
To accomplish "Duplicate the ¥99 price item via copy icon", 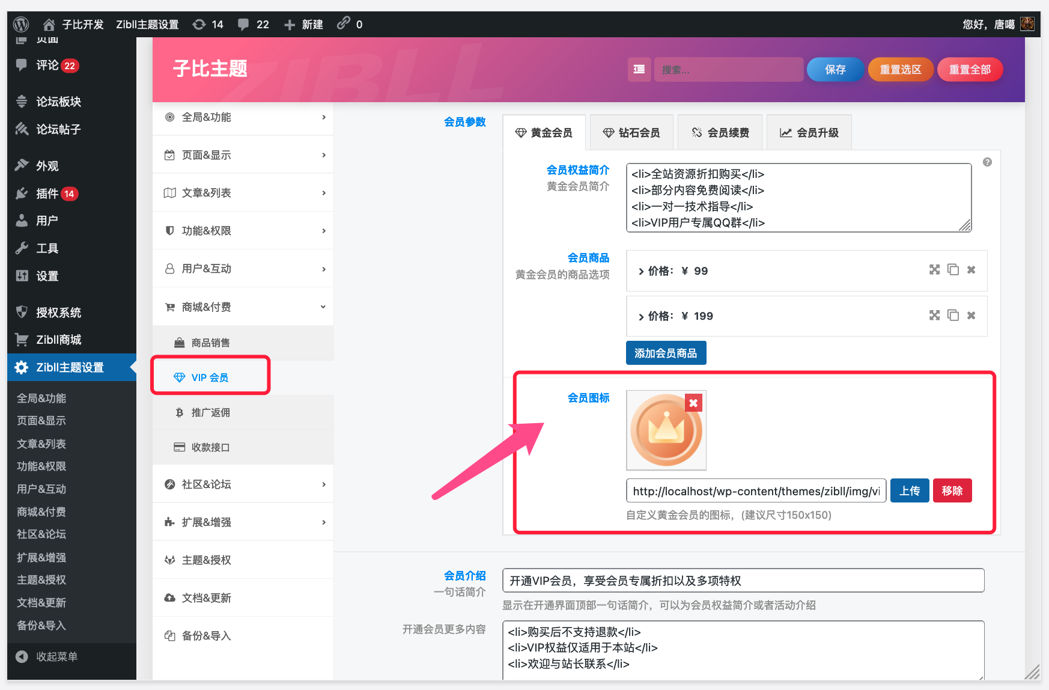I will tap(953, 270).
